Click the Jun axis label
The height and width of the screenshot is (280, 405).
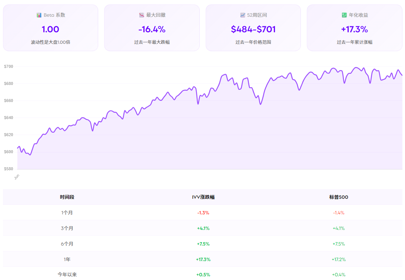tap(16, 178)
